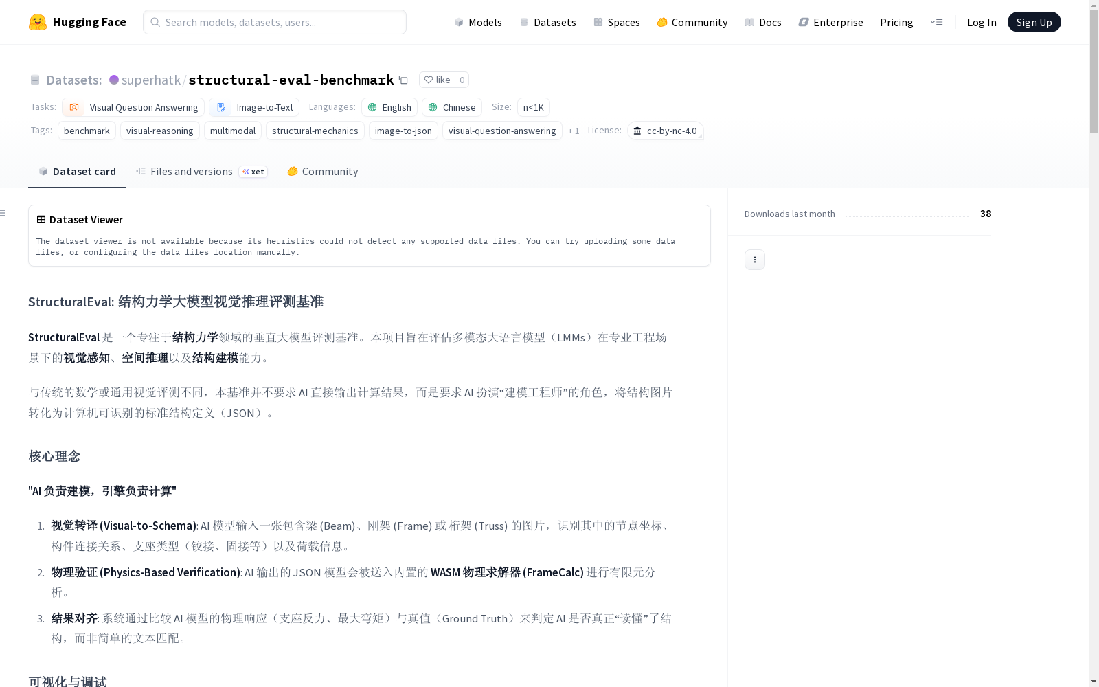Go to the Pricing page

click(896, 22)
